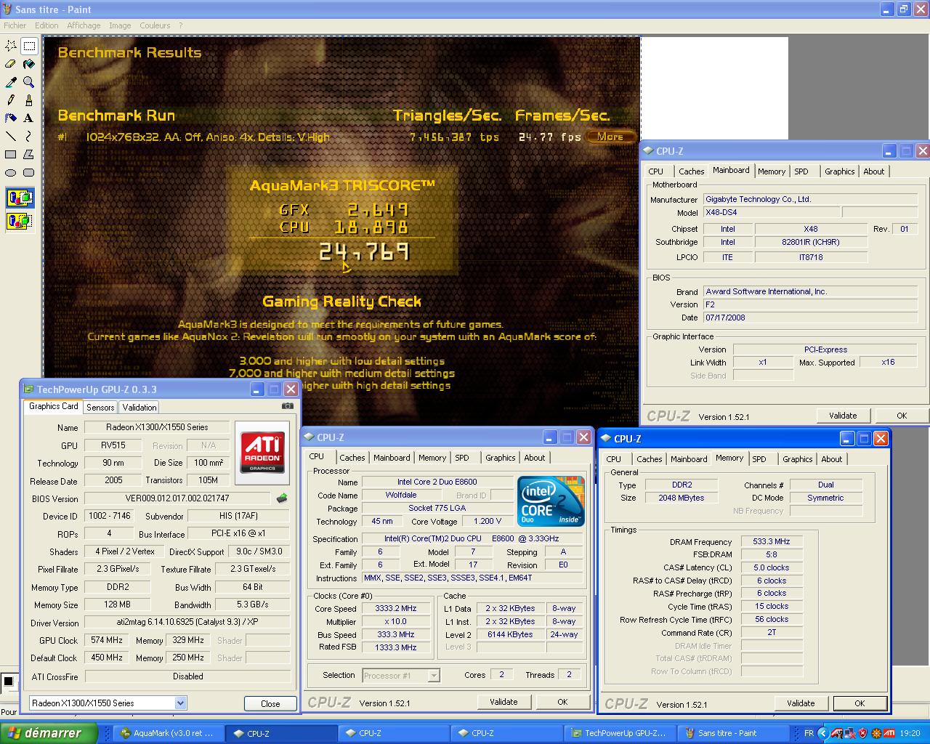The height and width of the screenshot is (744, 930).
Task: Choose the Rounded Rectangle tool
Action: (28, 172)
